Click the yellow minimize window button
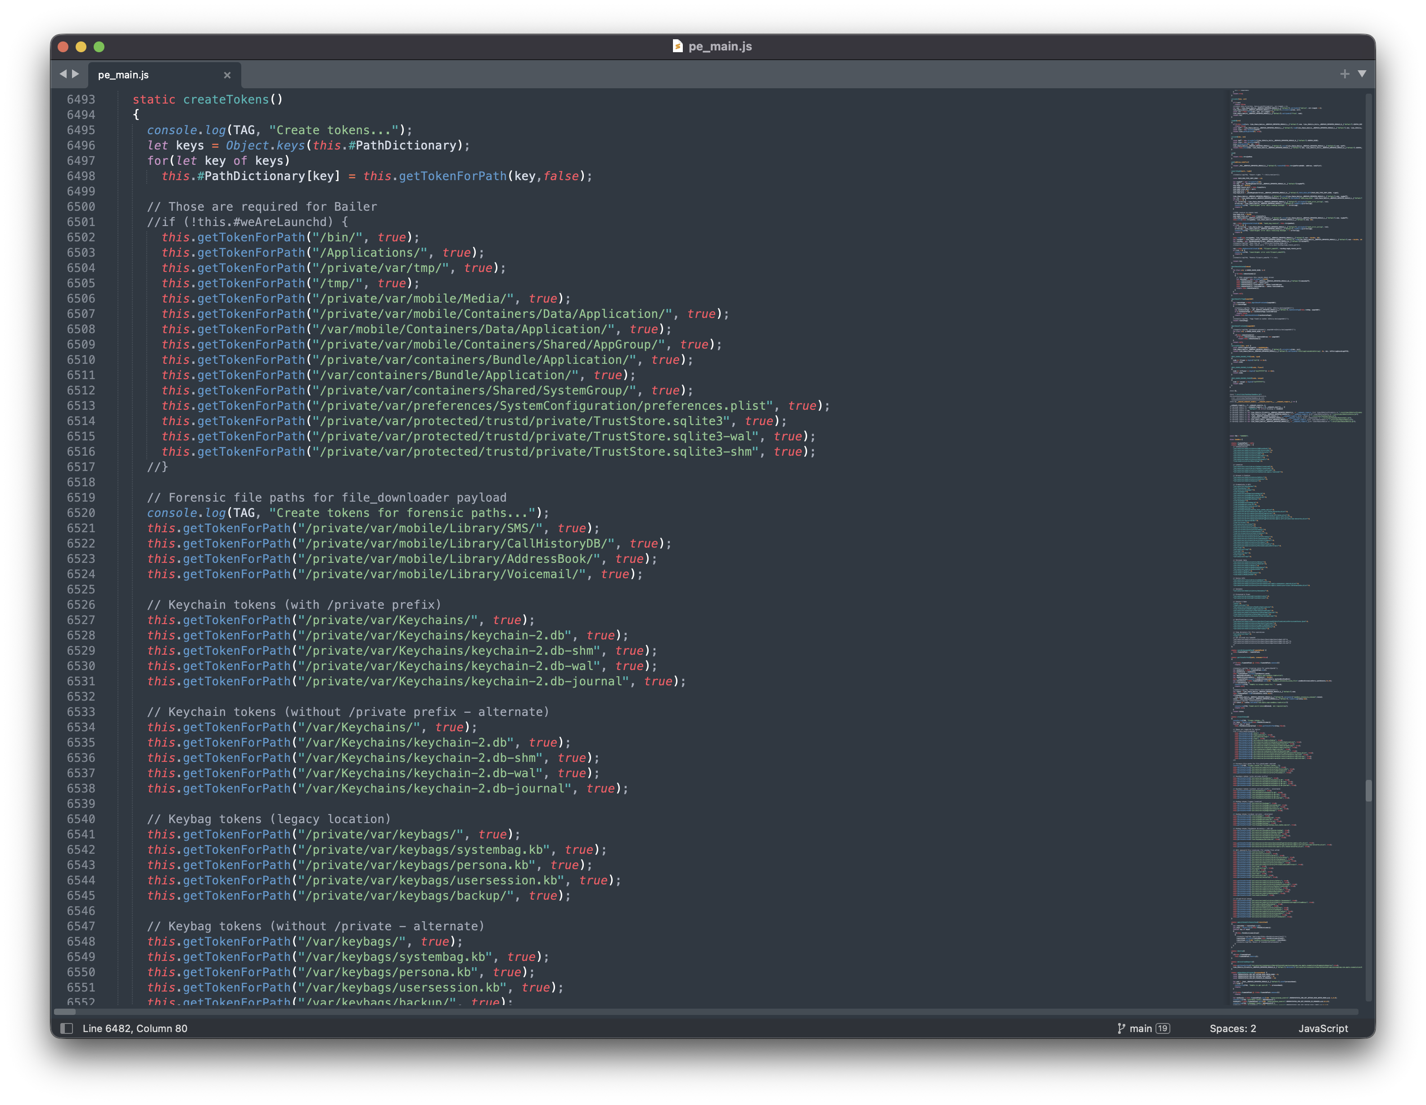This screenshot has width=1426, height=1105. [81, 46]
